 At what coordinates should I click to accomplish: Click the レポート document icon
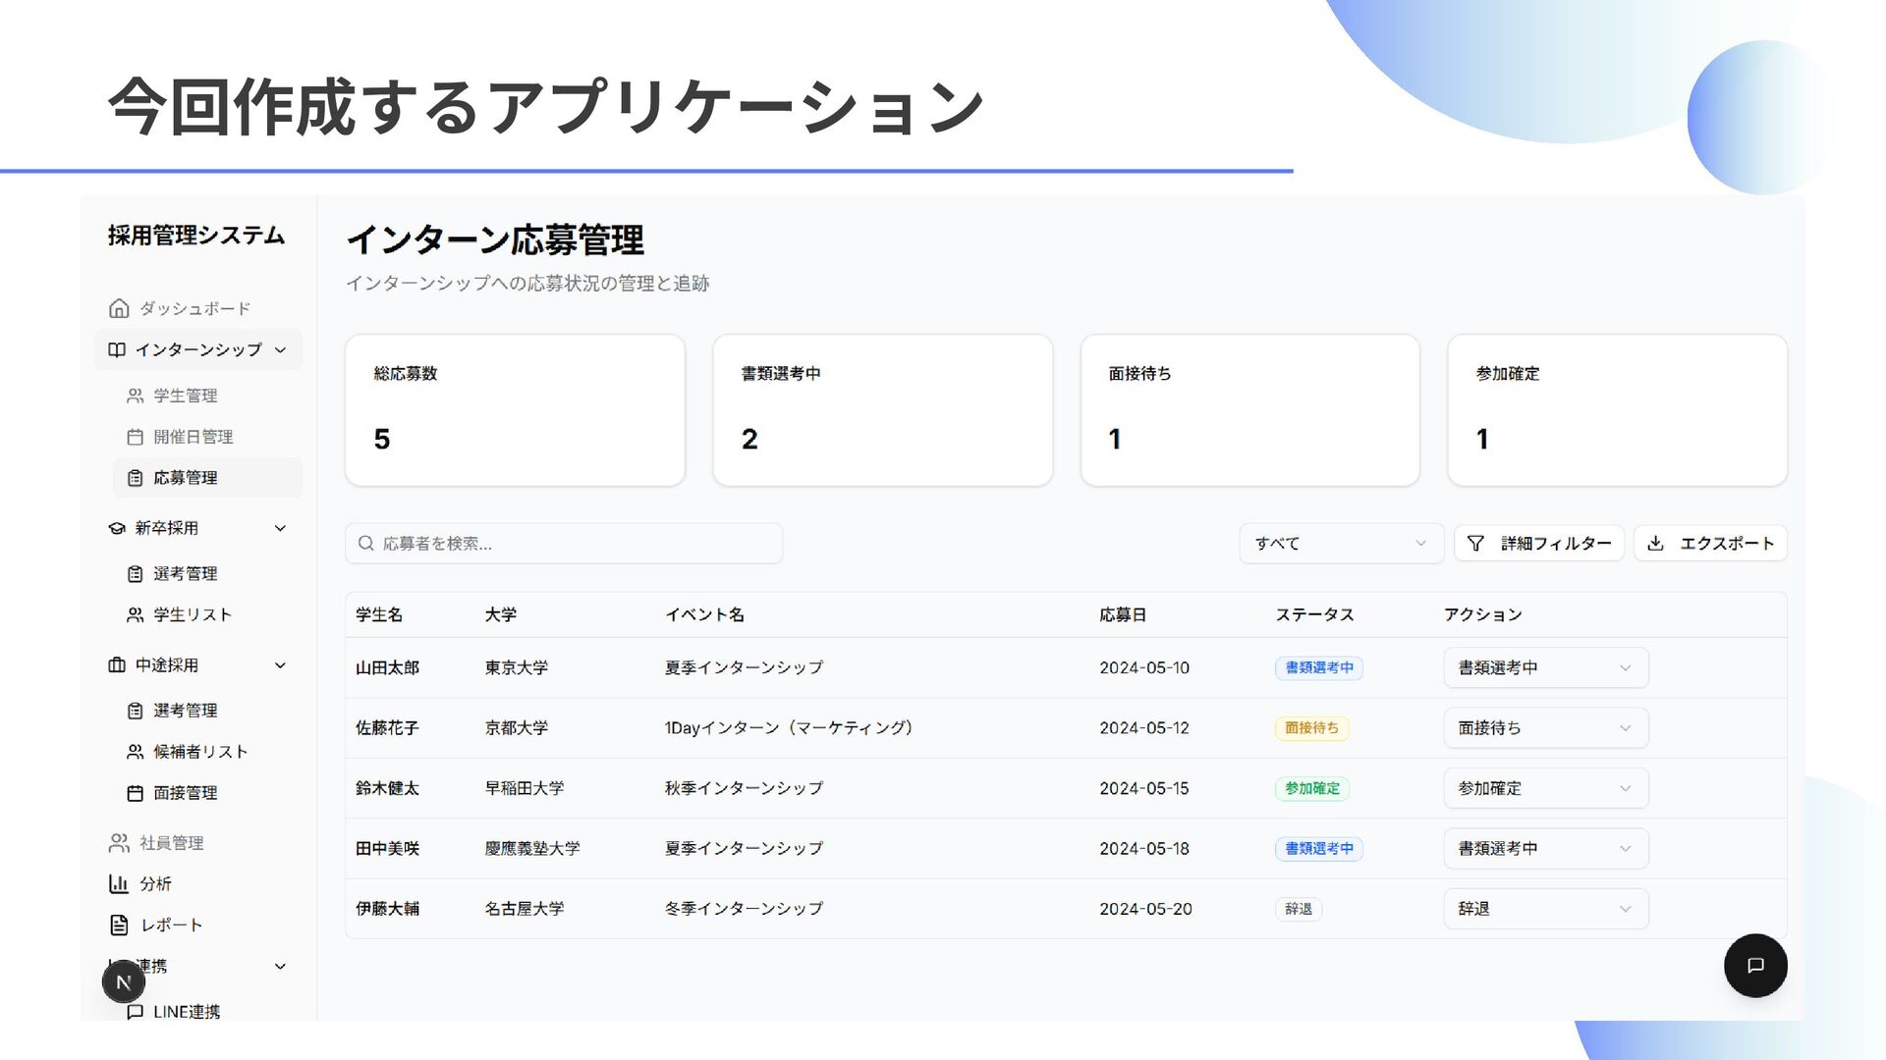(119, 925)
